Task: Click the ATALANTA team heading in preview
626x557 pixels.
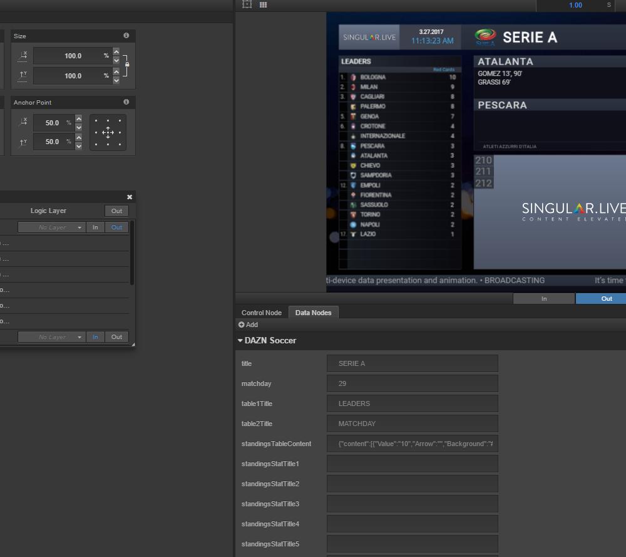Action: [505, 61]
